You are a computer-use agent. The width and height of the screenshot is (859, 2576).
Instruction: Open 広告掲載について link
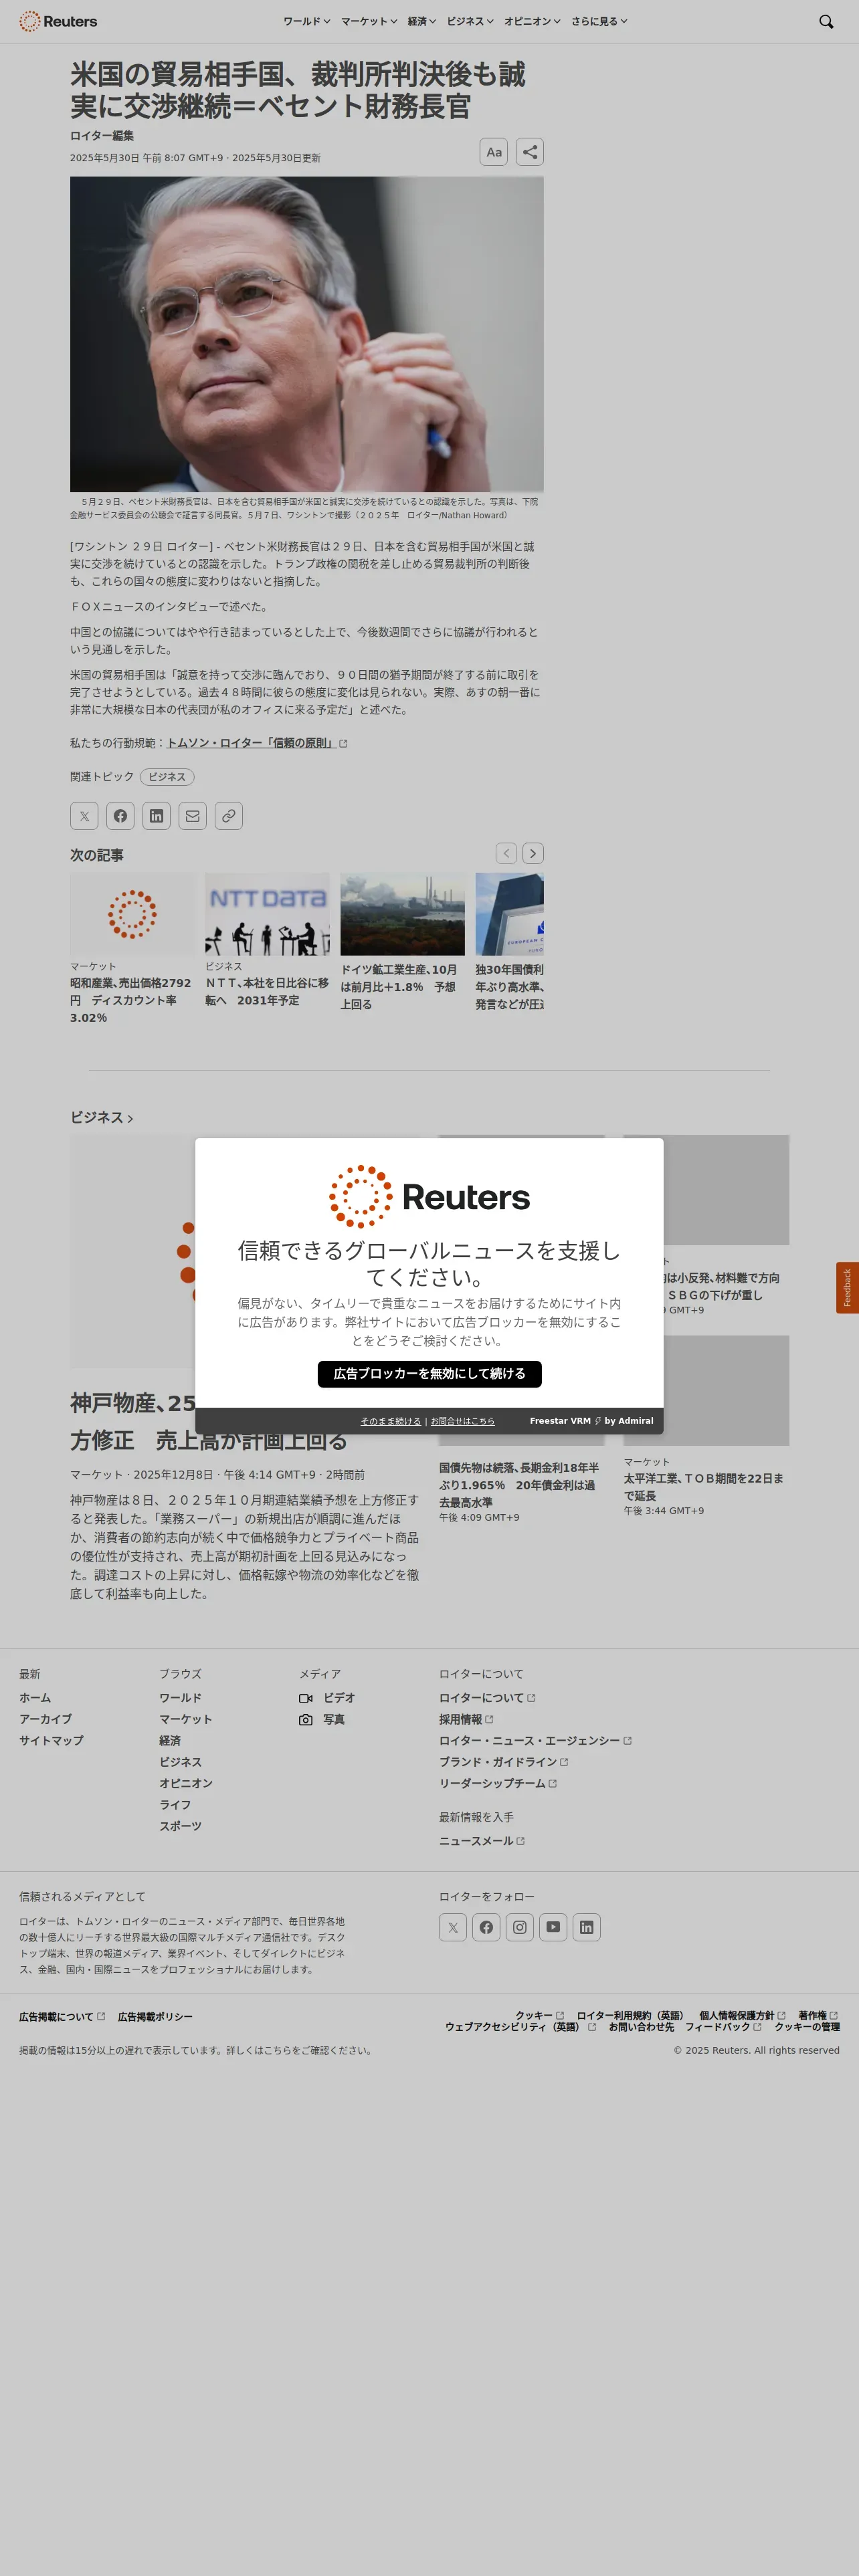click(62, 2017)
